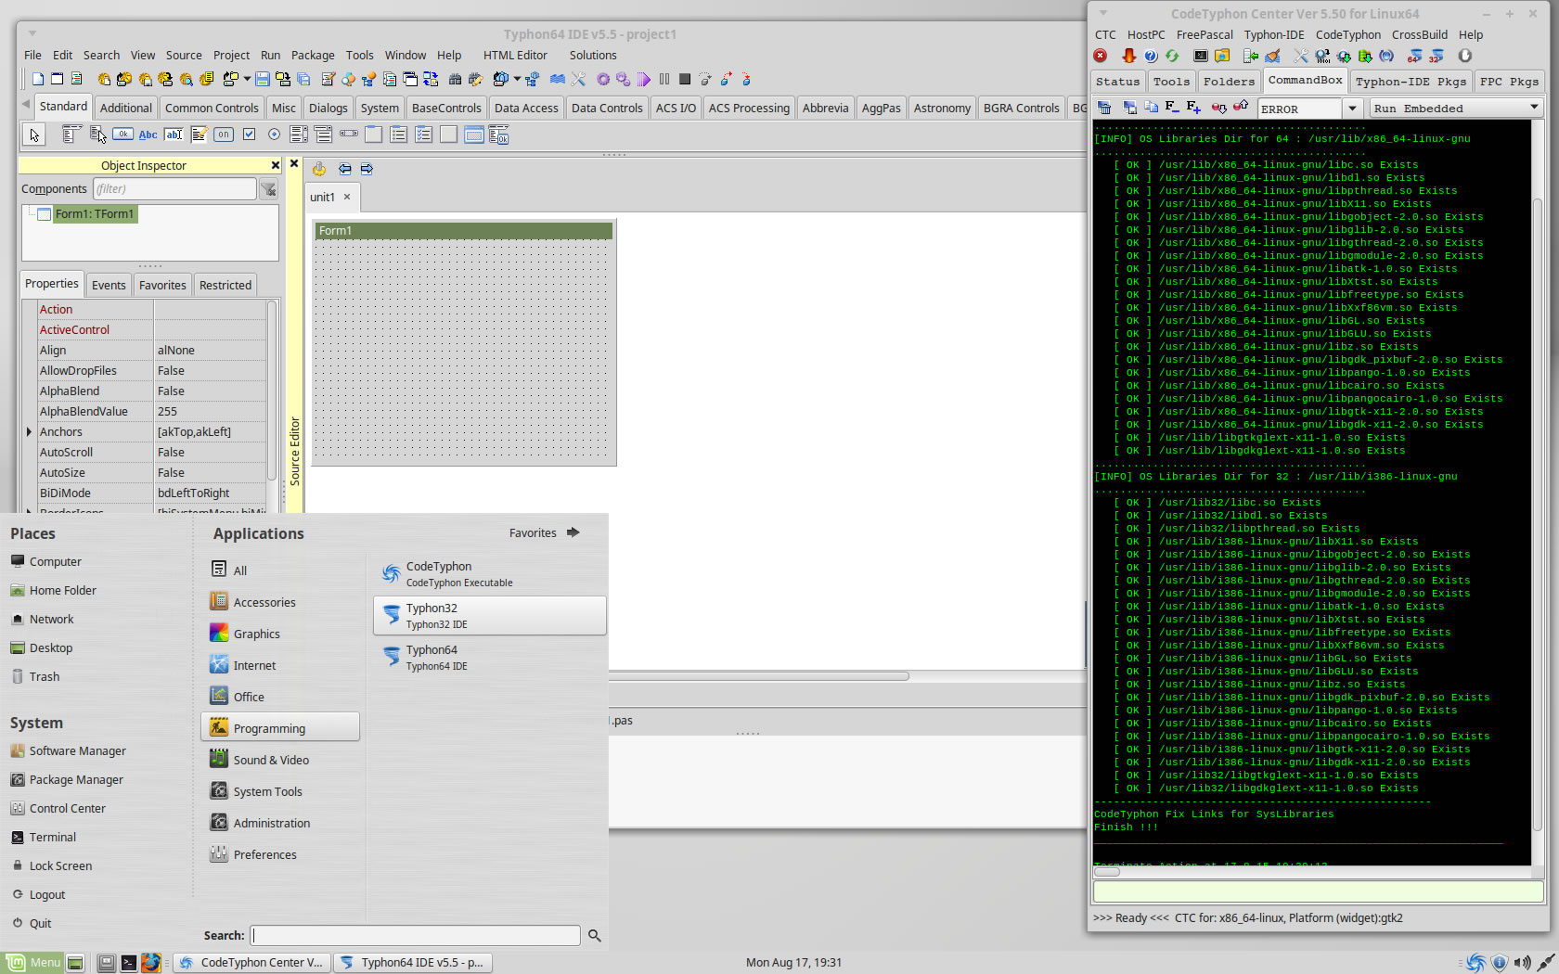Screen dimensions: 1559x974
Task: Clear CommandBox output with the trash icon
Action: coord(1105,108)
